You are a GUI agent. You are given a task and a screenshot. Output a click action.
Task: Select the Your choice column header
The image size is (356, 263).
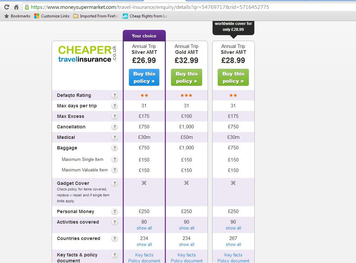click(144, 36)
